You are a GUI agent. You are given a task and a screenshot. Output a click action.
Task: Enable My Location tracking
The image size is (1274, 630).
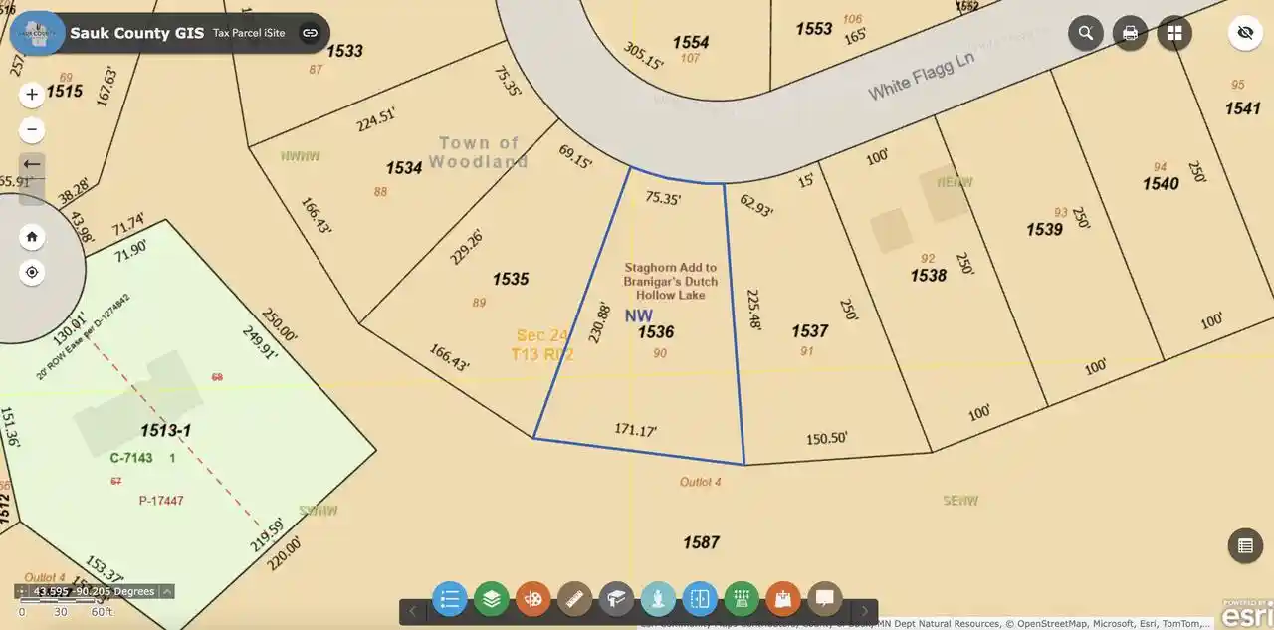point(32,272)
